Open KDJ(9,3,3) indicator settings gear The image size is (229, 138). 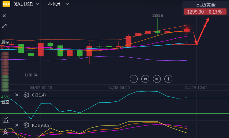26,125
